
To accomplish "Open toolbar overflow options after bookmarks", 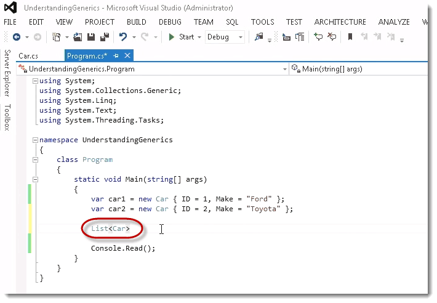I will click(x=402, y=41).
